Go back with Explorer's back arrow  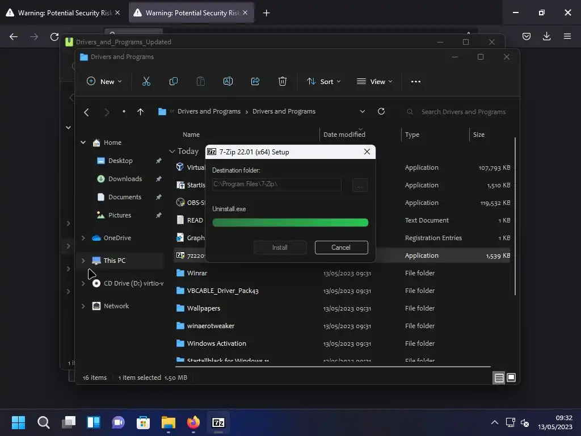click(86, 112)
